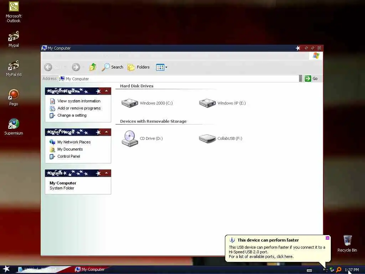Open My Documents from Other Places
Viewport: 365px width, 274px height.
(70, 149)
